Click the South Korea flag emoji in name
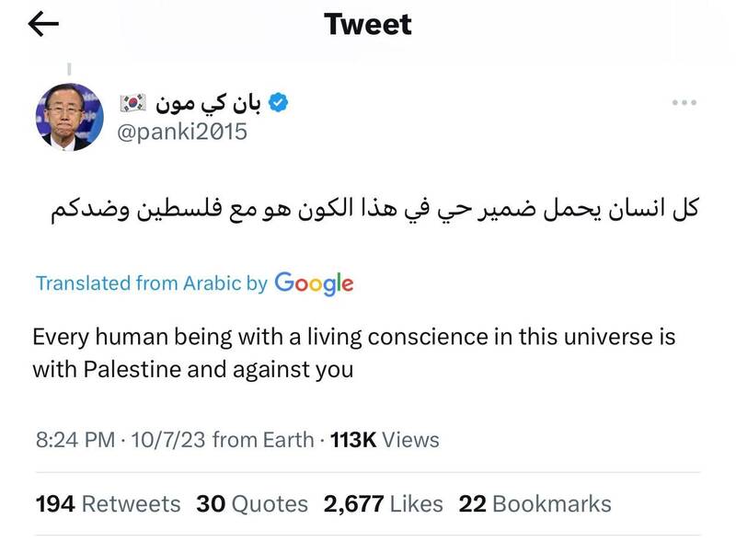The width and height of the screenshot is (736, 542). 132,103
